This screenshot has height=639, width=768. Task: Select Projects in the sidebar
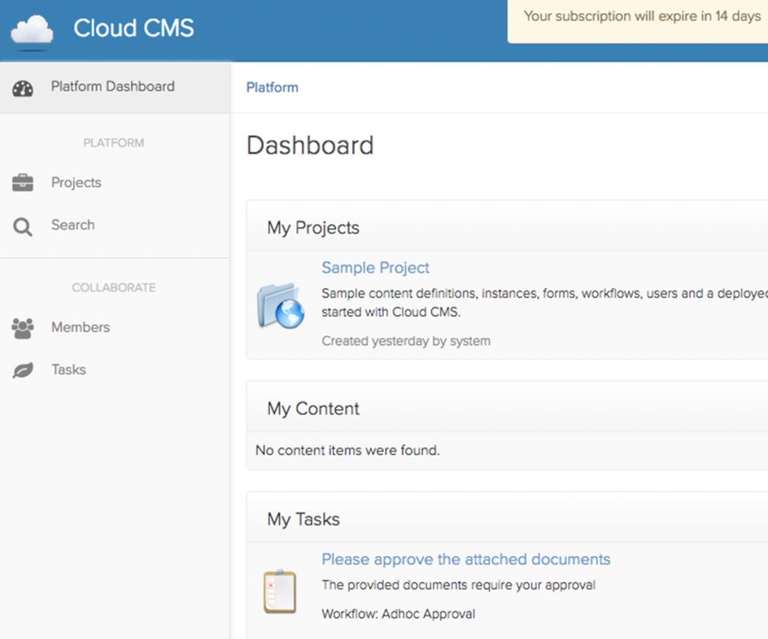coord(75,182)
